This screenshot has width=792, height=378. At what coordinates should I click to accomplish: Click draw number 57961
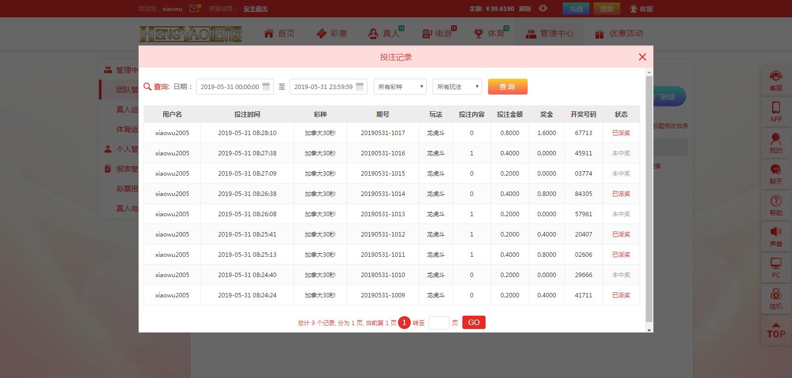[x=584, y=214]
